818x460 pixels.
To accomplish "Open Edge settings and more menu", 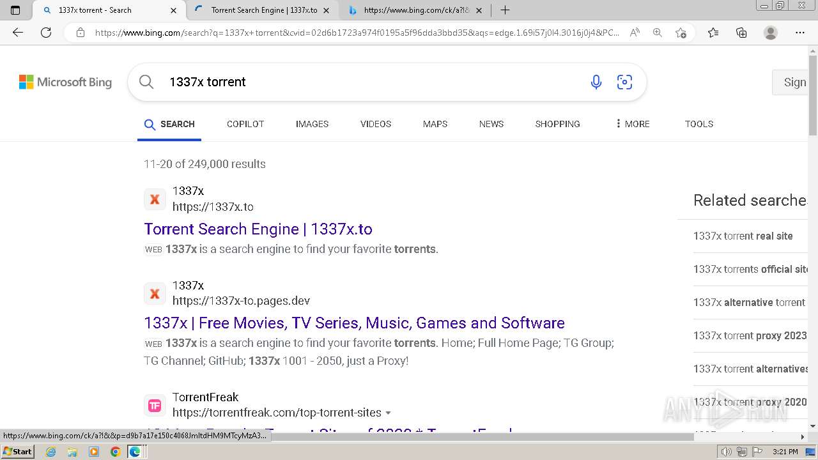I will pos(800,33).
